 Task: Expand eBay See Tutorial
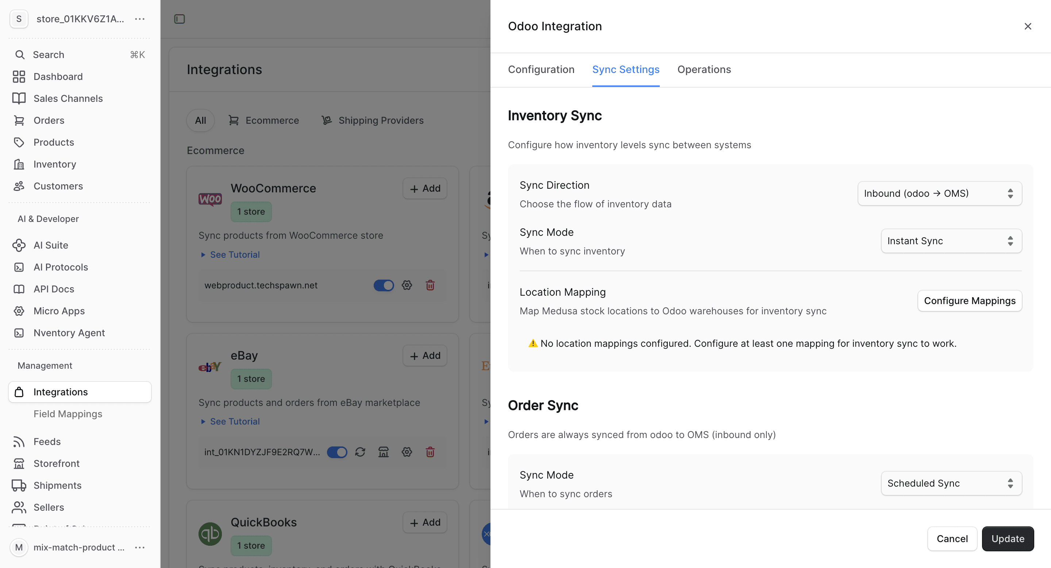pos(231,422)
